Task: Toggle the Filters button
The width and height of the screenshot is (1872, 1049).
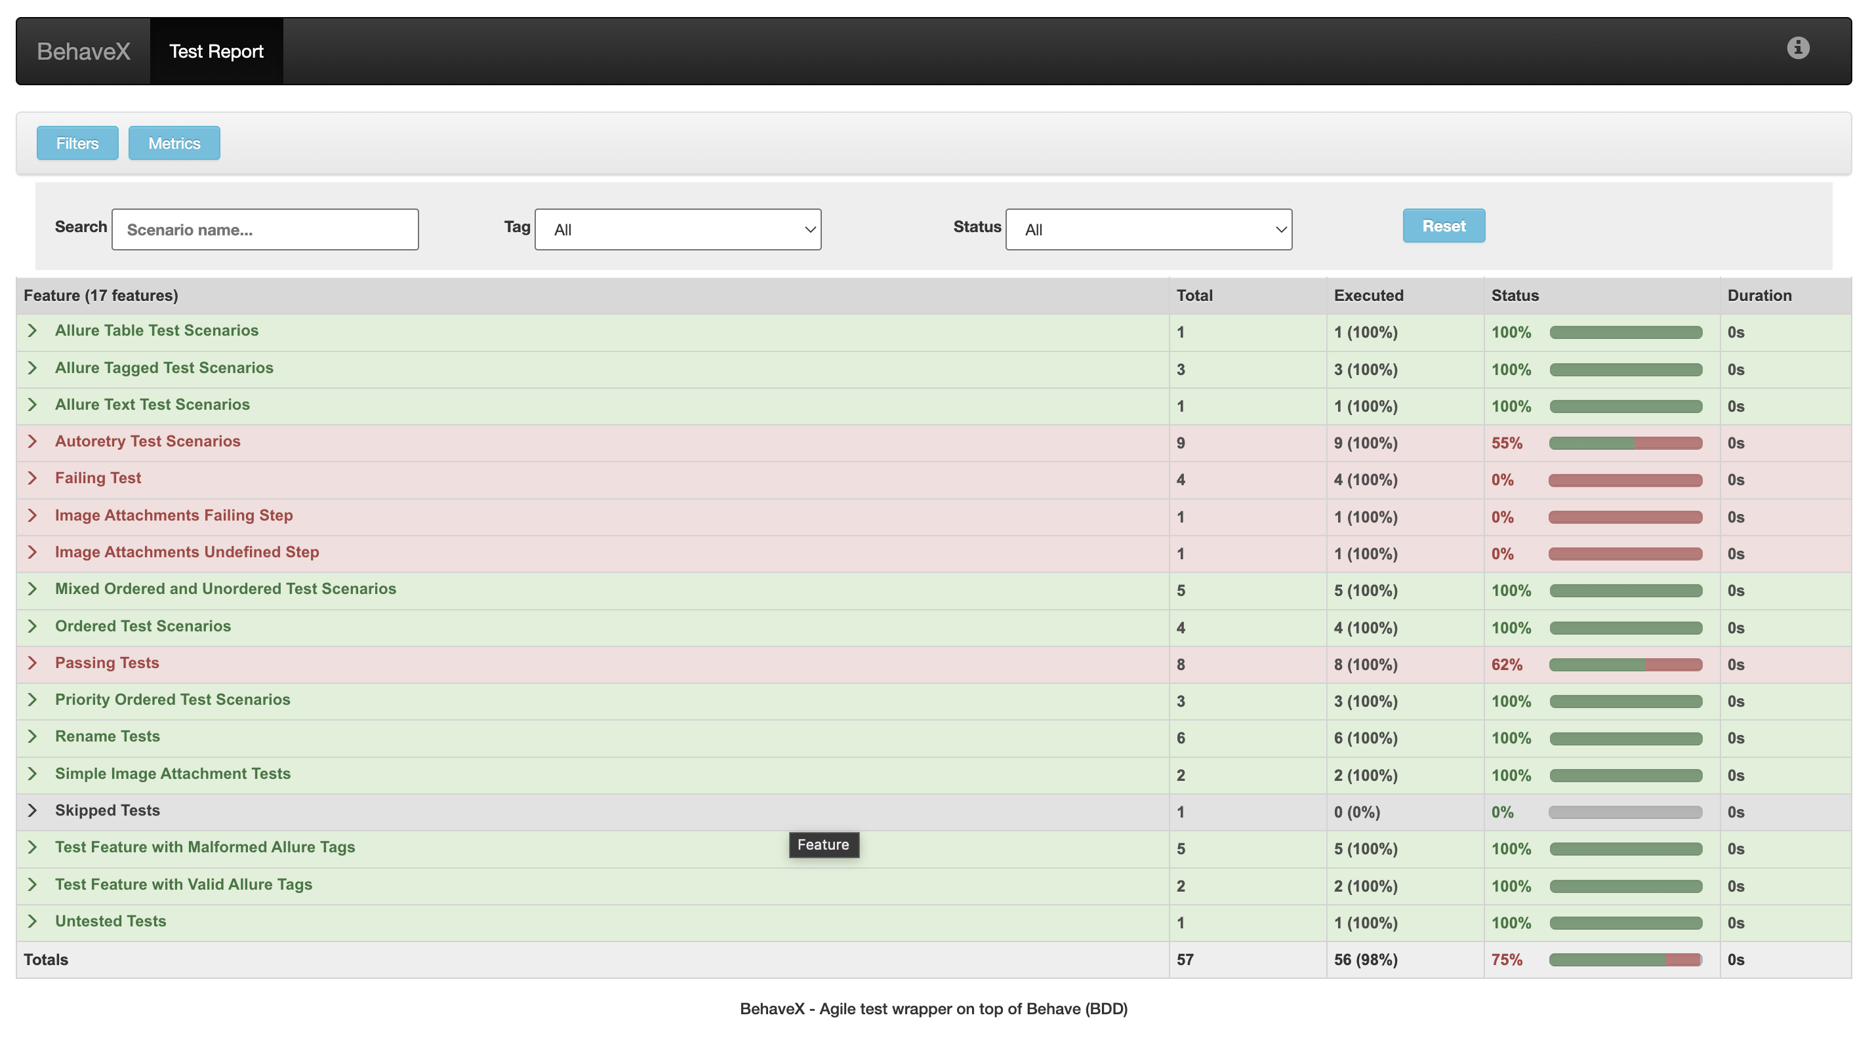Action: [x=77, y=143]
